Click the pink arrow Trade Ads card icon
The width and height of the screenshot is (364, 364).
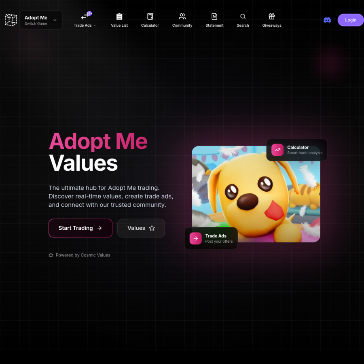tap(196, 238)
